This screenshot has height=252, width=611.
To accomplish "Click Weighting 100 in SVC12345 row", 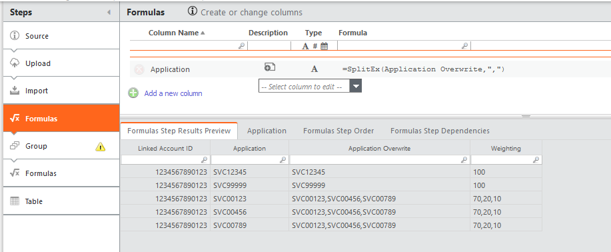I will [x=479, y=172].
